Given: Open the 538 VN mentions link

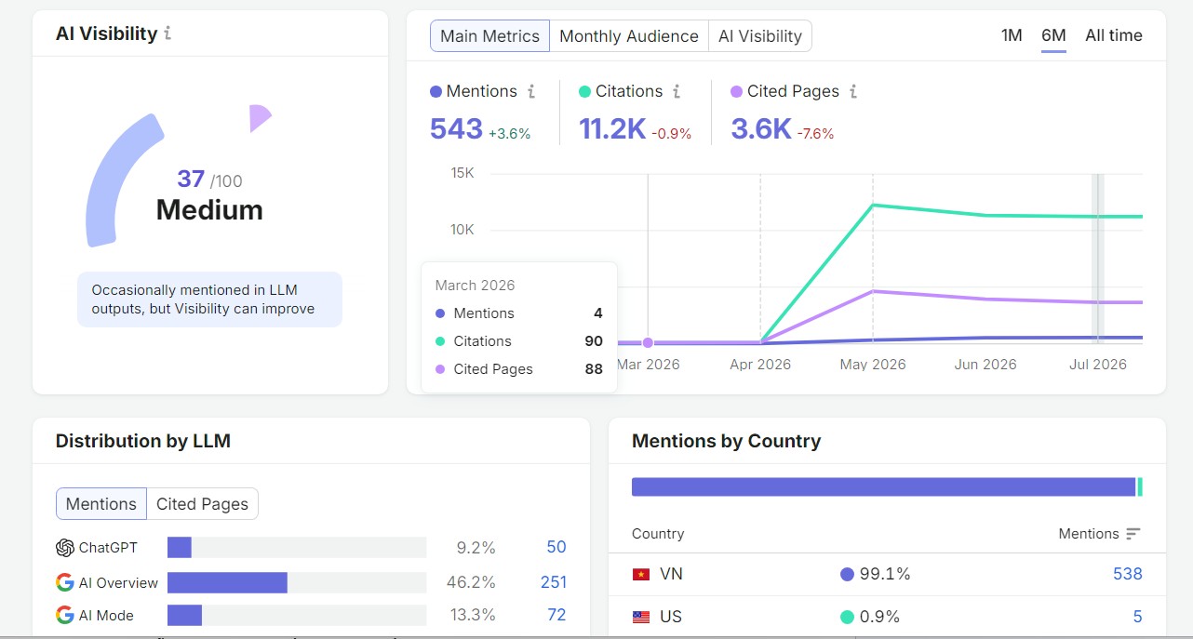Looking at the screenshot, I should (x=1128, y=574).
